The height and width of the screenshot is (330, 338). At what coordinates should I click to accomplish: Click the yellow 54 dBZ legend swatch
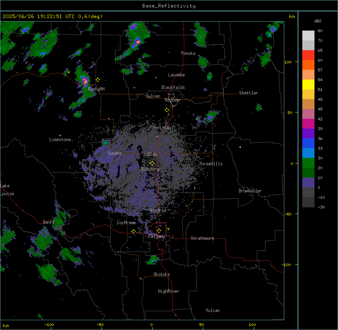pyautogui.click(x=308, y=84)
